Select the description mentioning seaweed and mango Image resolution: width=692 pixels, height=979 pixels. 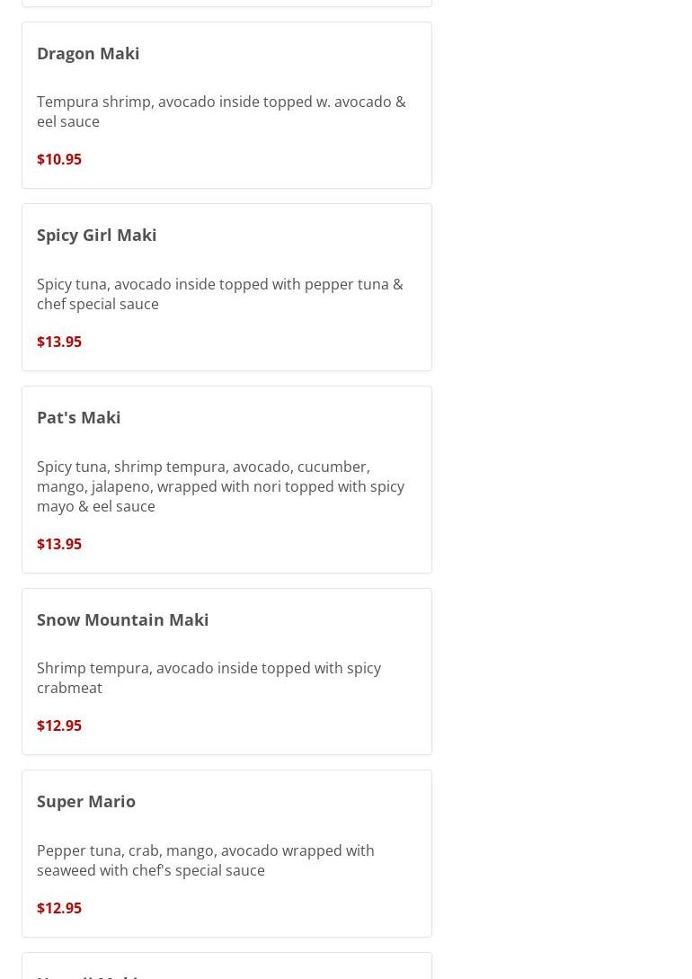click(205, 860)
